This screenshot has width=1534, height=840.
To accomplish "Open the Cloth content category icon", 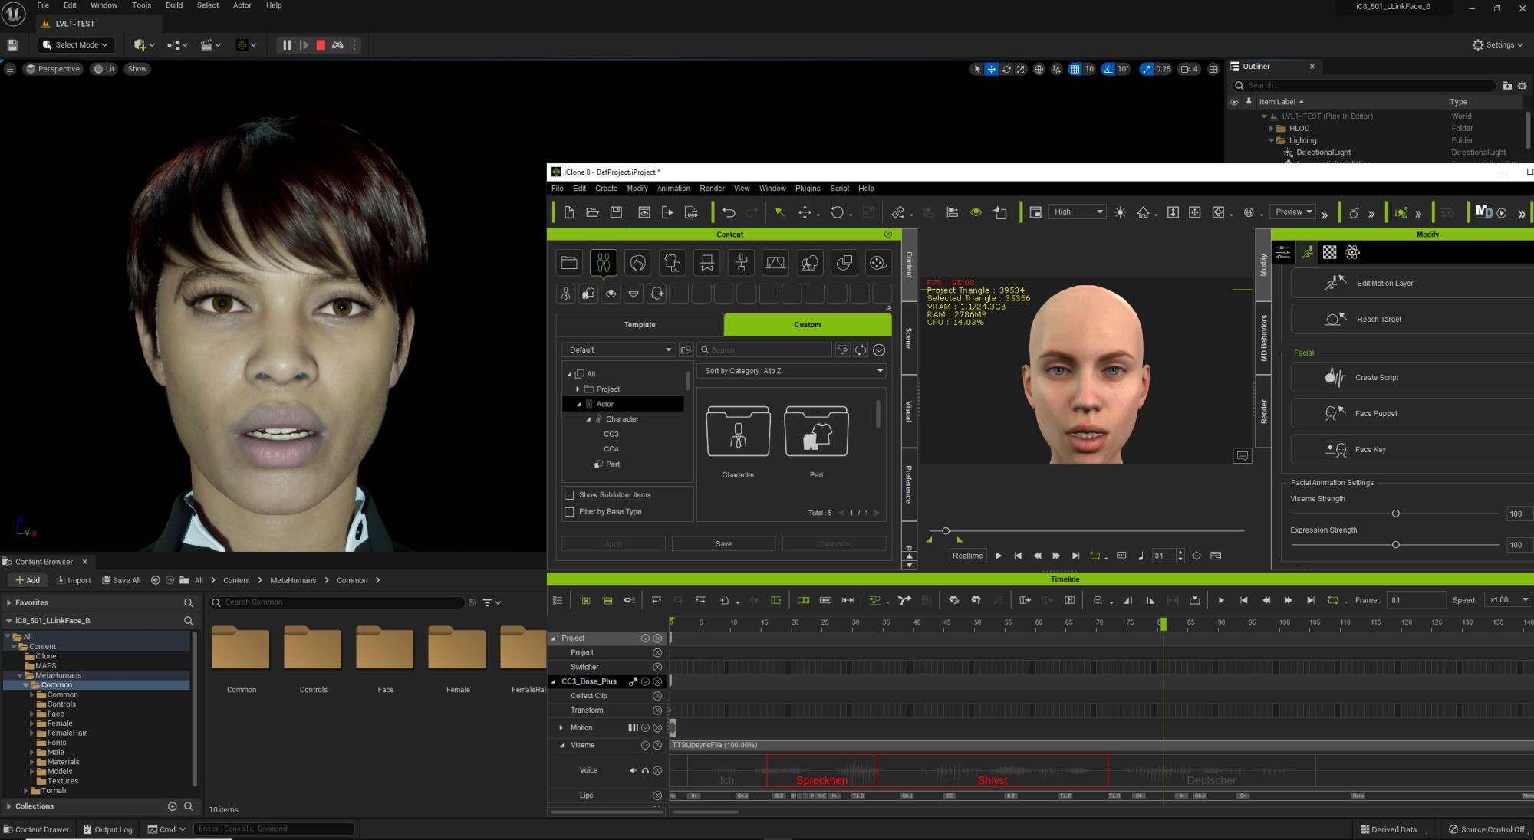I will coord(673,263).
